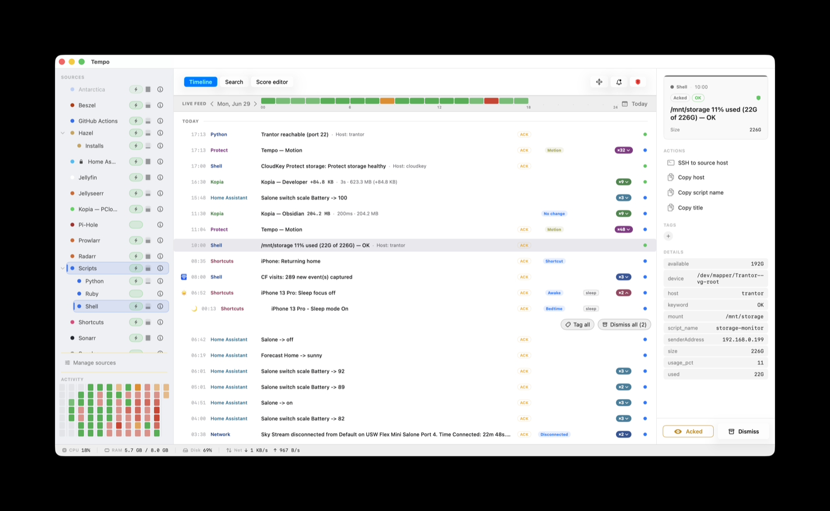This screenshot has width=830, height=511.
Task: Enable the Pi-Hole source switch
Action: pyautogui.click(x=136, y=225)
